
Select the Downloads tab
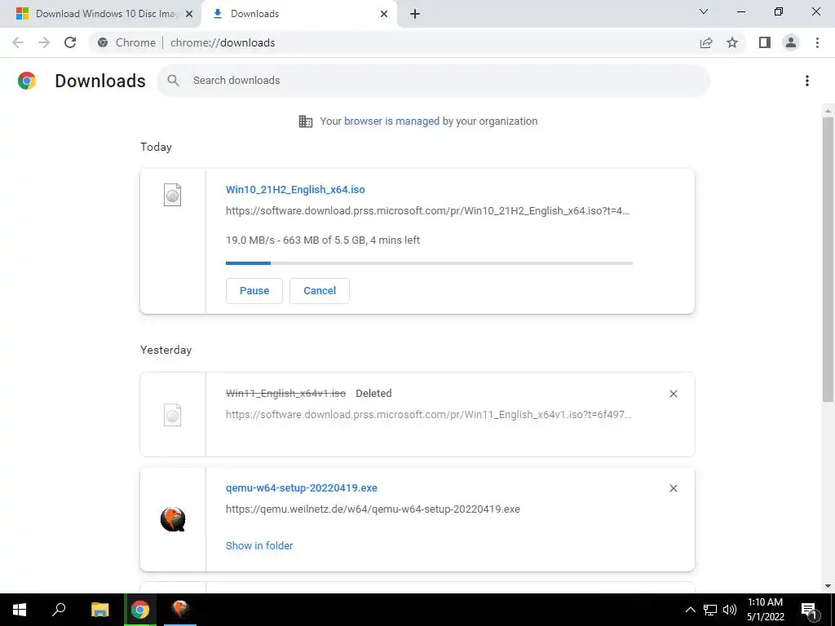pos(298,14)
